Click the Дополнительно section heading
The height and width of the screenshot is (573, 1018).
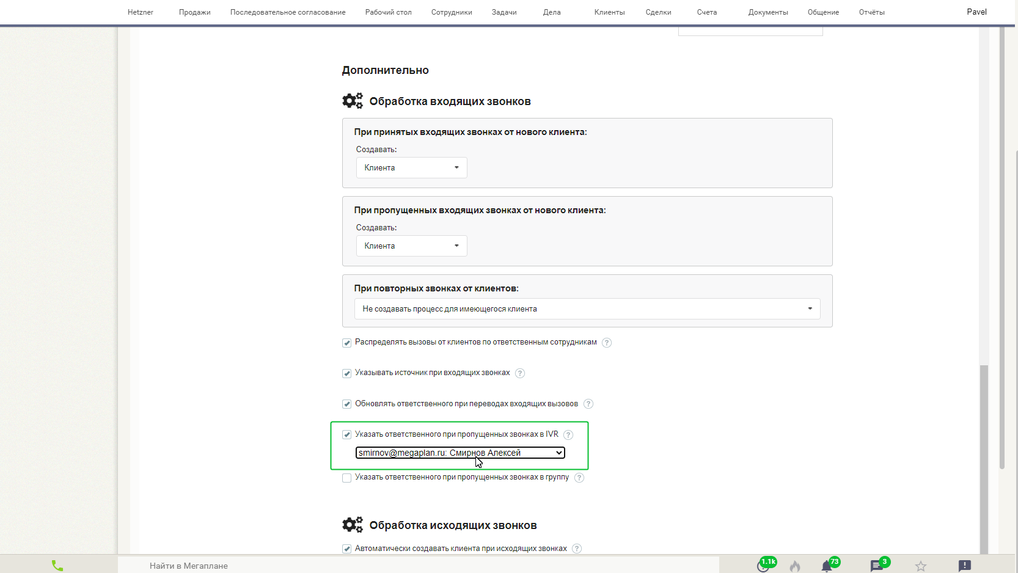(385, 70)
